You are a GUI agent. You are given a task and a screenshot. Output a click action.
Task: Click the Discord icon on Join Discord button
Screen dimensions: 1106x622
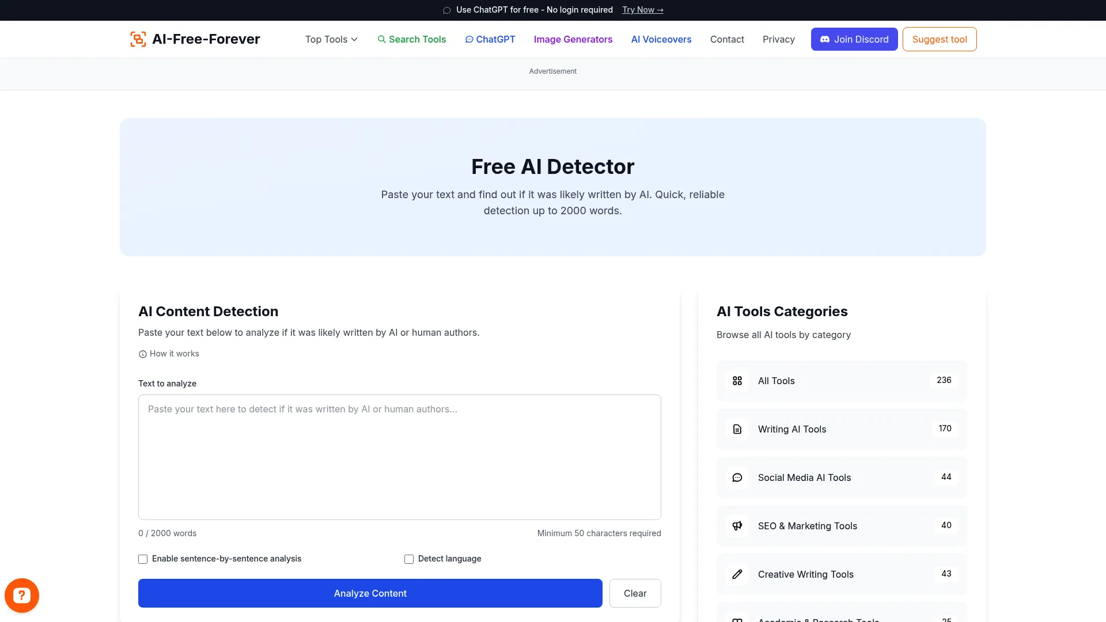coord(825,39)
